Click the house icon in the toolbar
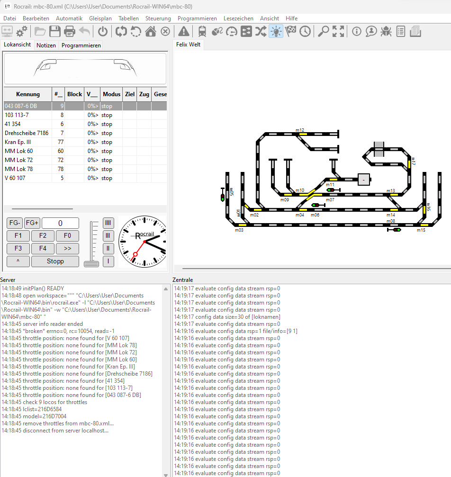Screen dimensions: 451x477 tap(151, 31)
